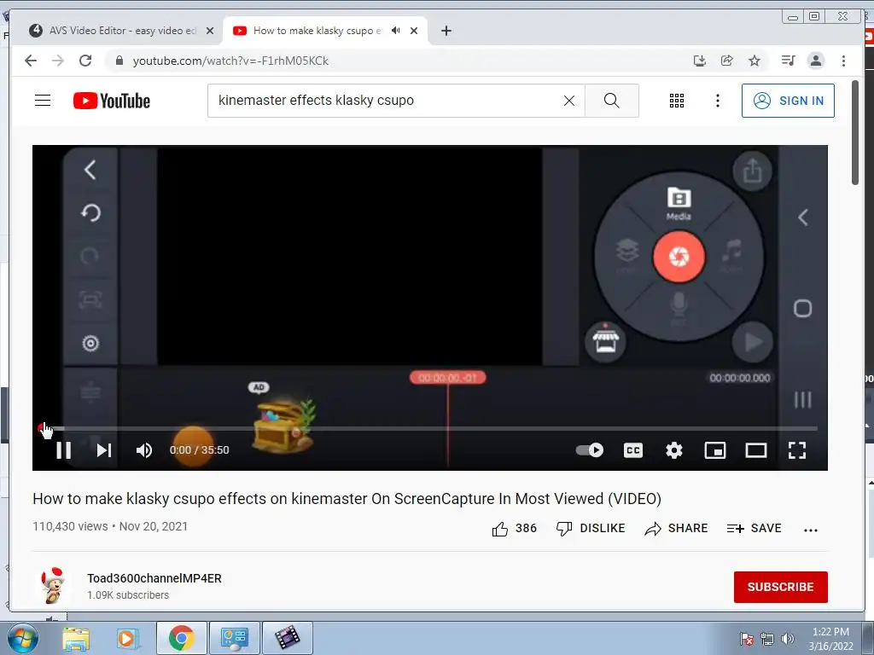
Task: Mute the video volume
Action: pos(143,450)
